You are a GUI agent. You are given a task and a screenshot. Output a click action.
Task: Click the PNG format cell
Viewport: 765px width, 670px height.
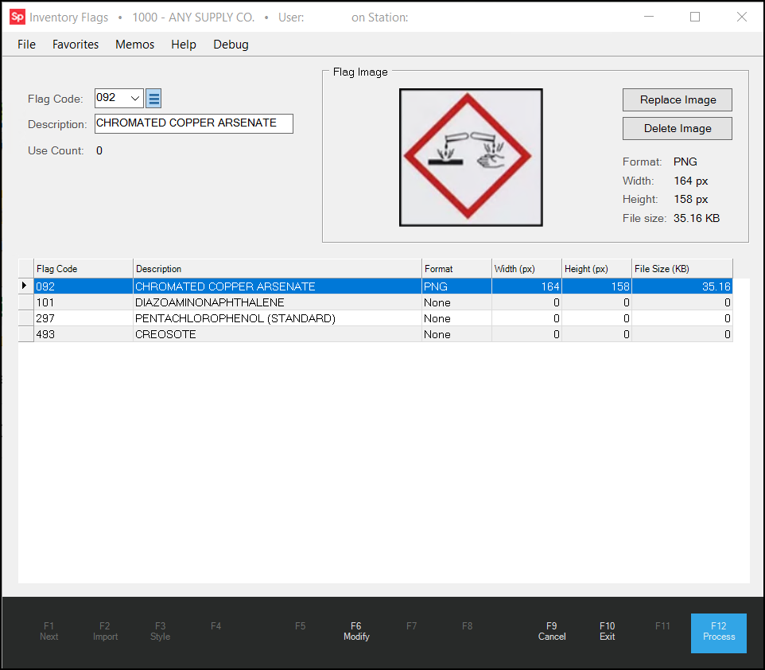coord(456,286)
